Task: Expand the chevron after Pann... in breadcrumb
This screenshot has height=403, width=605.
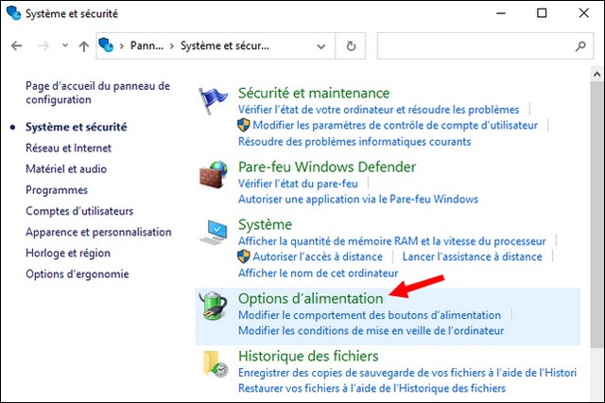Action: 172,46
